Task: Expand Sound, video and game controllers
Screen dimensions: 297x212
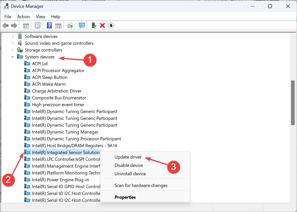Action: pos(13,43)
